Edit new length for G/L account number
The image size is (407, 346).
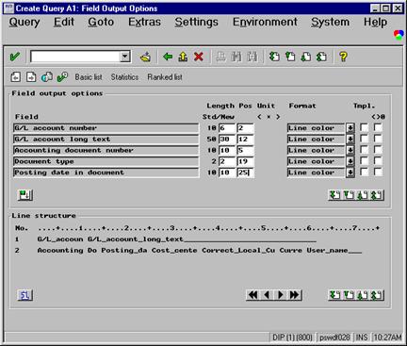click(227, 128)
